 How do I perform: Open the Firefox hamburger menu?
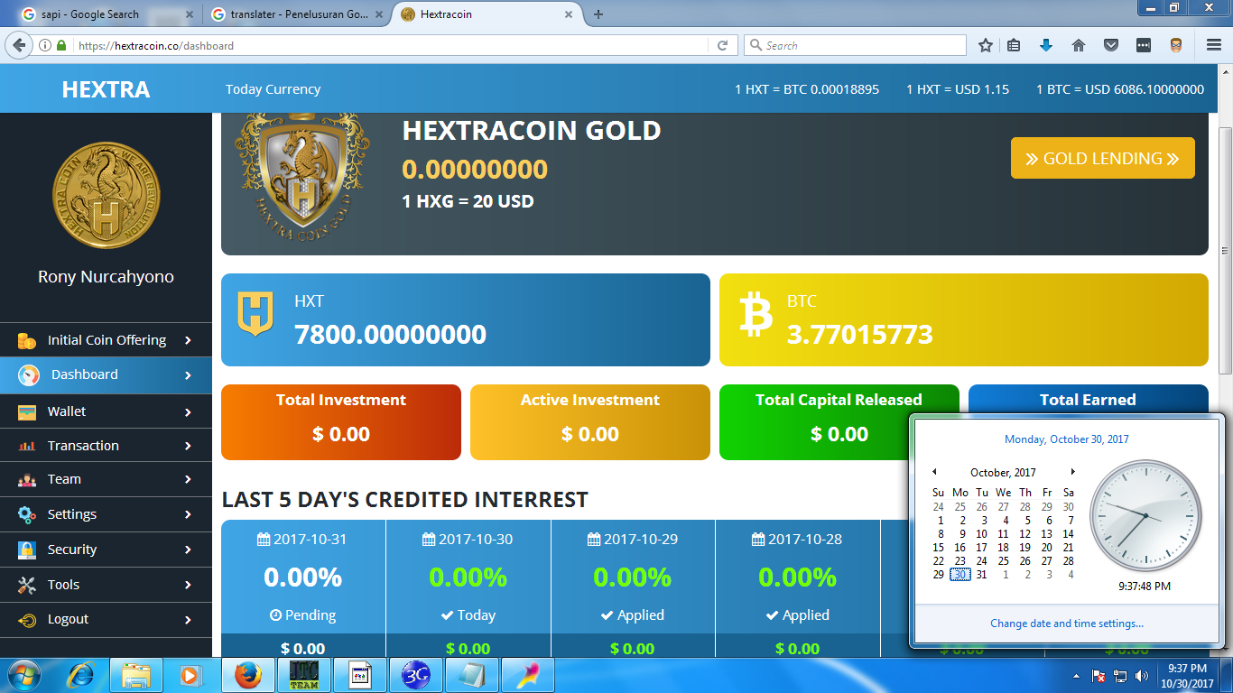[x=1213, y=45]
